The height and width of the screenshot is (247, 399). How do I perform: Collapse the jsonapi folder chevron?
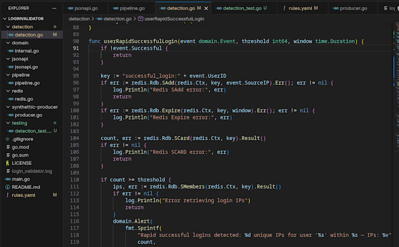point(8,59)
